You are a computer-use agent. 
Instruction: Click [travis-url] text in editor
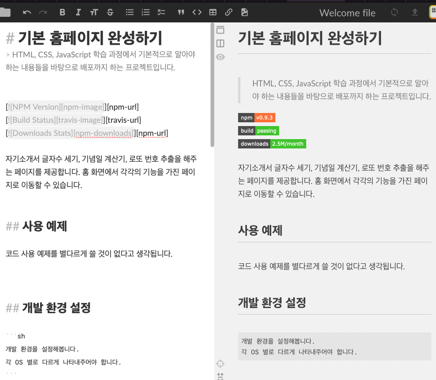(x=123, y=120)
